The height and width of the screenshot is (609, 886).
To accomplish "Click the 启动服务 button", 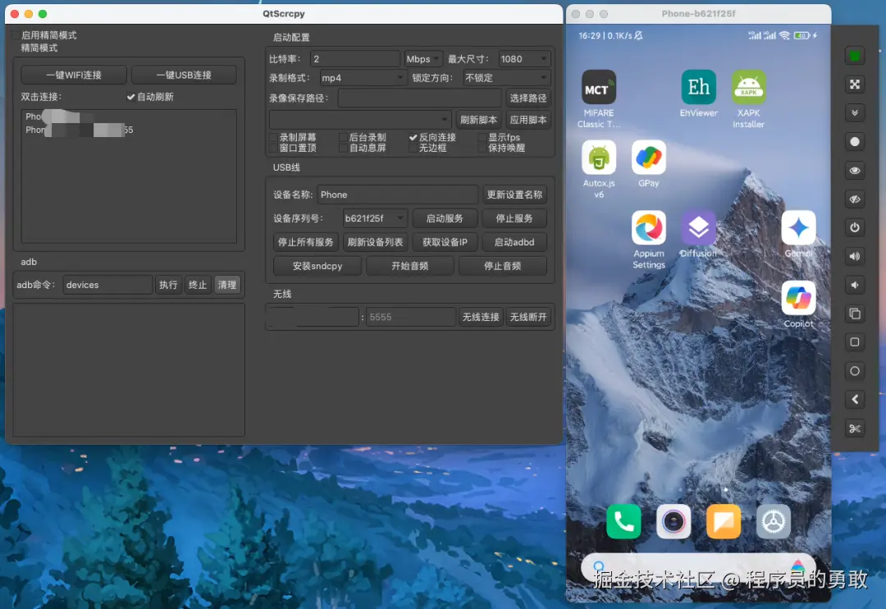I will 445,218.
